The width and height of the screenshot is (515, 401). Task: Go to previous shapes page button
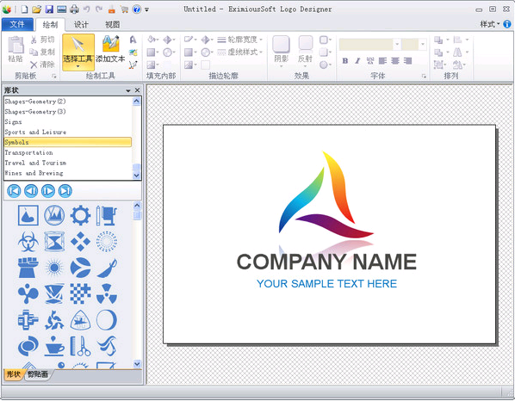point(31,191)
